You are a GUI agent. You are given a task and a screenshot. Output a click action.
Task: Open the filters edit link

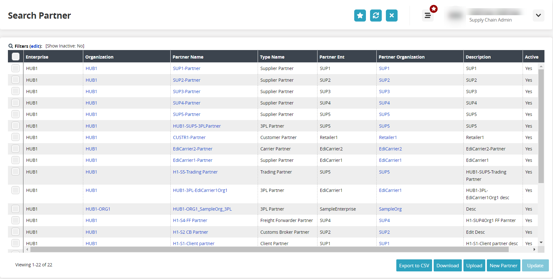[x=35, y=46]
